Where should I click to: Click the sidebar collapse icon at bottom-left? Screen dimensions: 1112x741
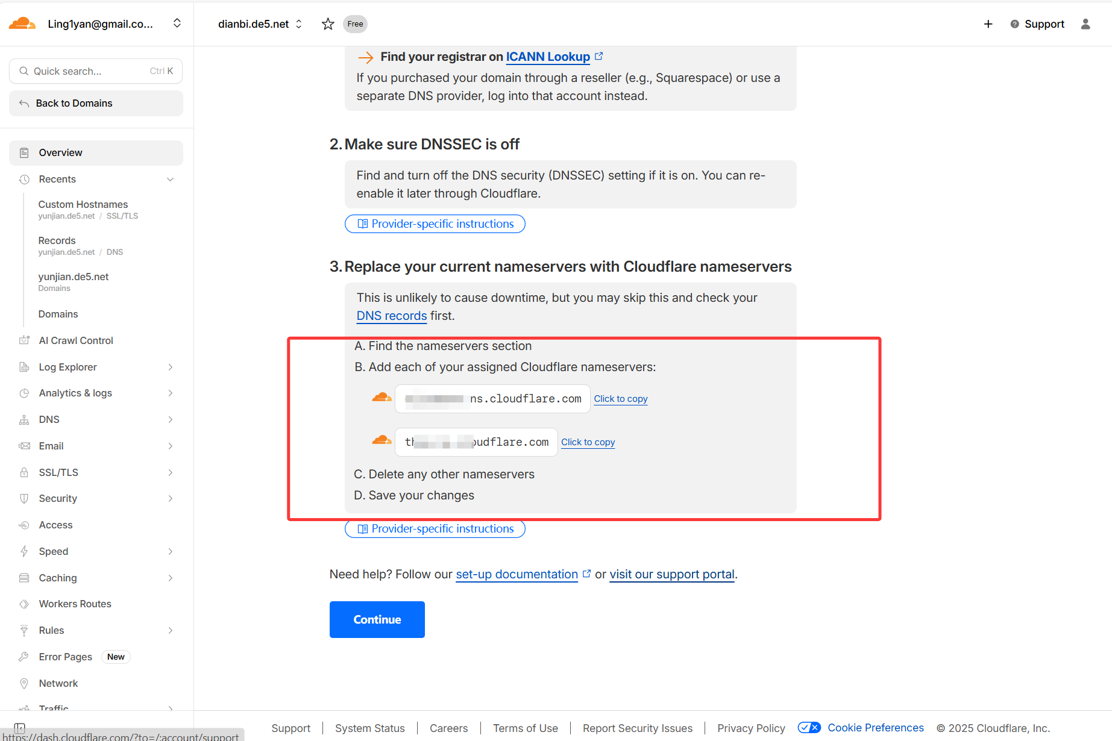19,728
